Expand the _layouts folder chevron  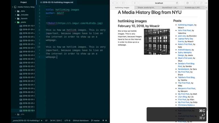click(15, 18)
